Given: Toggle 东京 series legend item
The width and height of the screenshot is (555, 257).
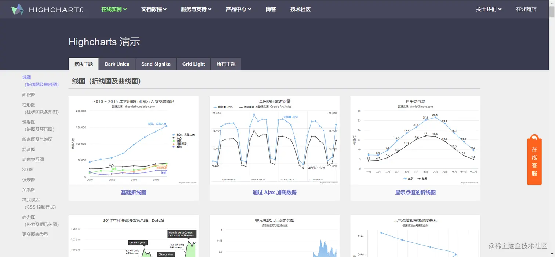Looking at the screenshot, I should pyautogui.click(x=408, y=179).
